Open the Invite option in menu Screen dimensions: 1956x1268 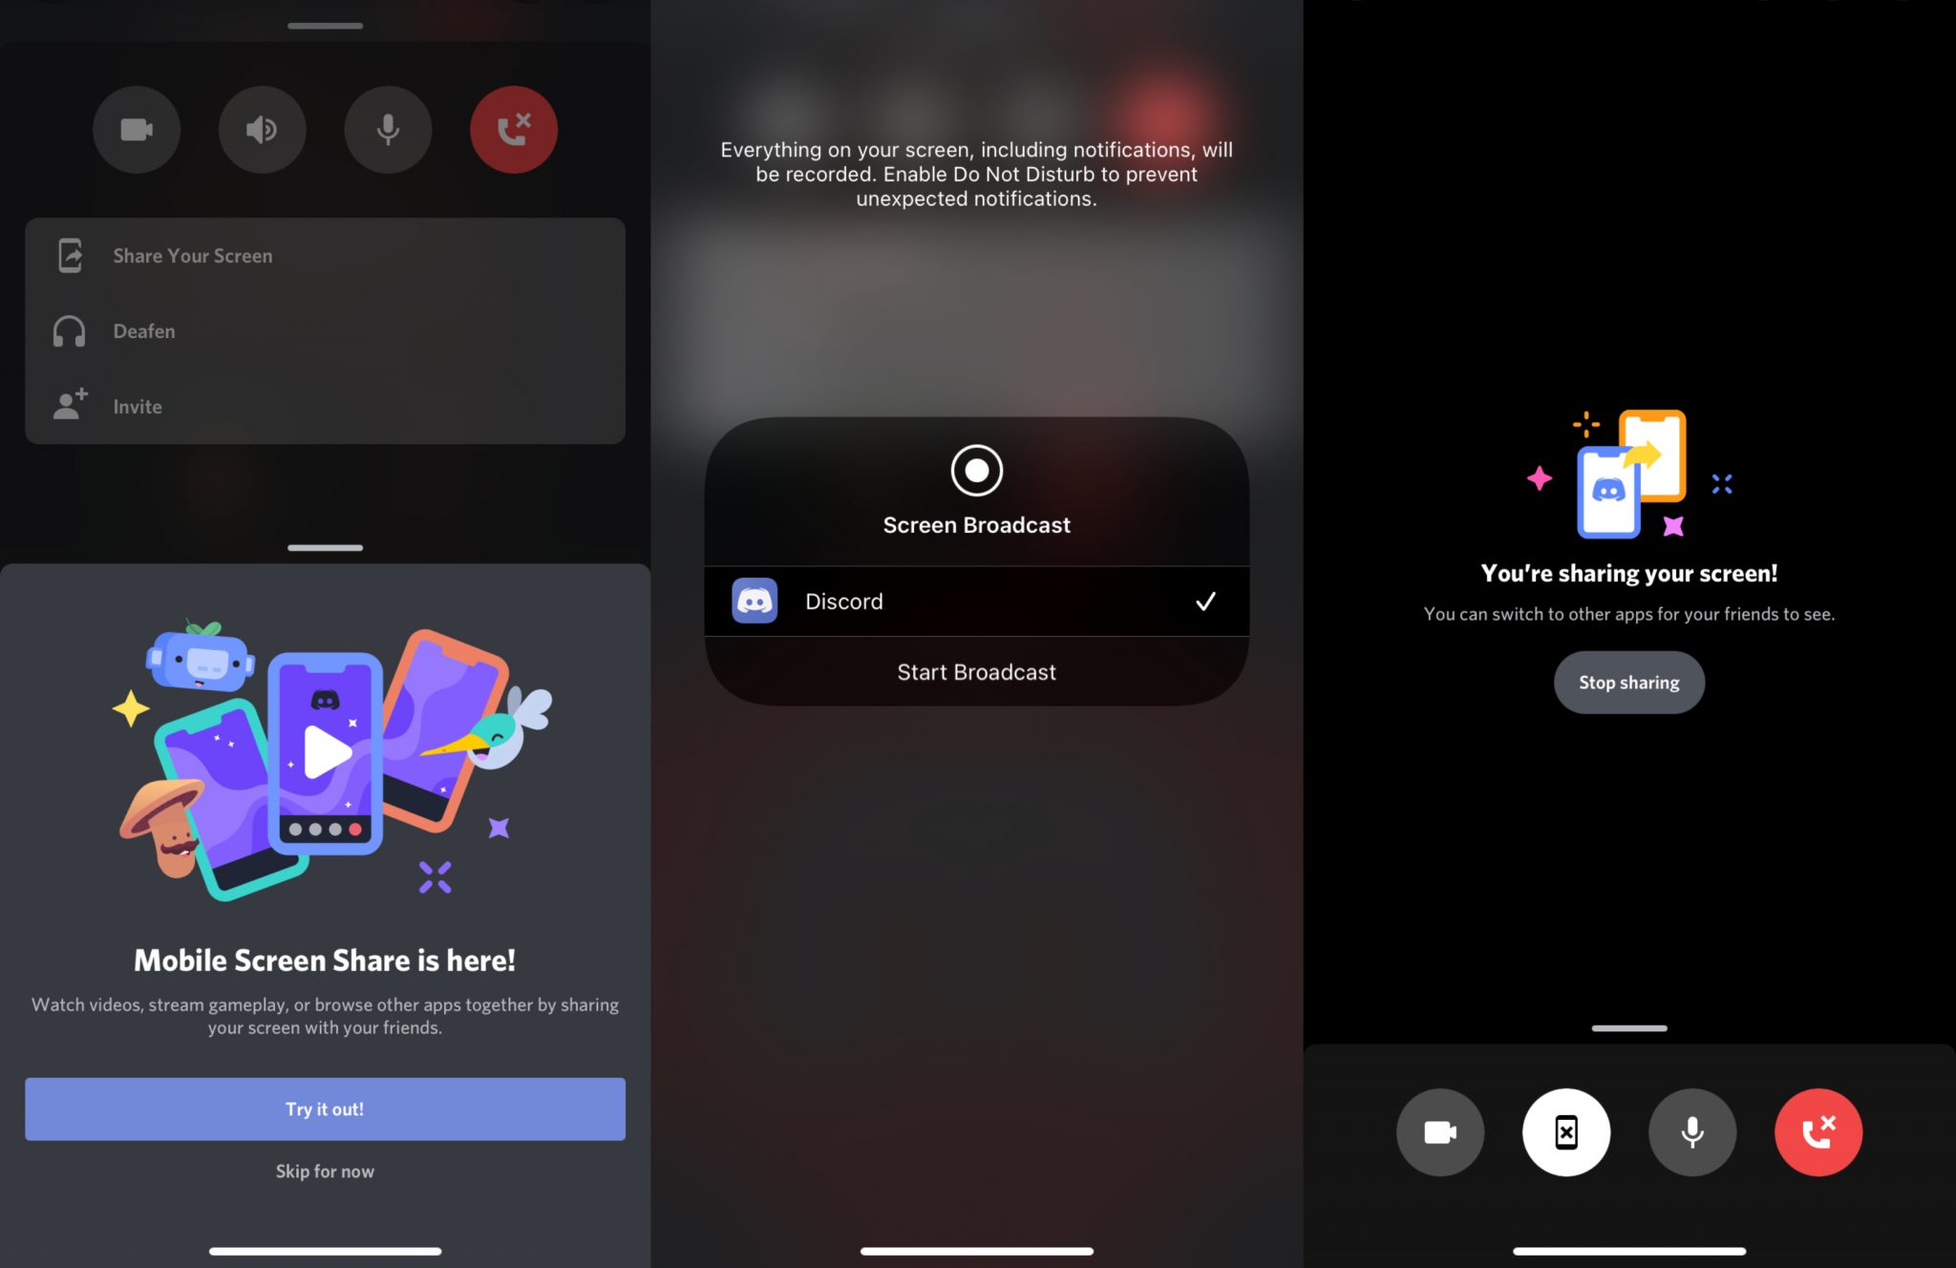(x=137, y=406)
